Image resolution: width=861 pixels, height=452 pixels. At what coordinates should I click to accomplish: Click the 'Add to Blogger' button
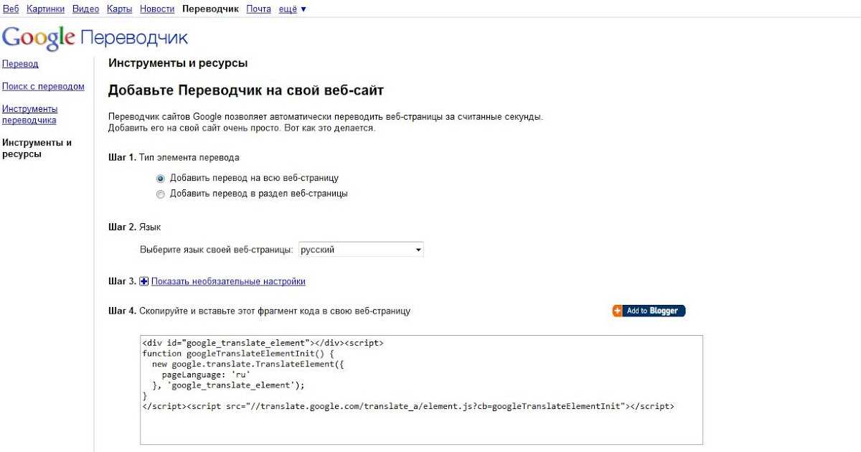pyautogui.click(x=649, y=311)
